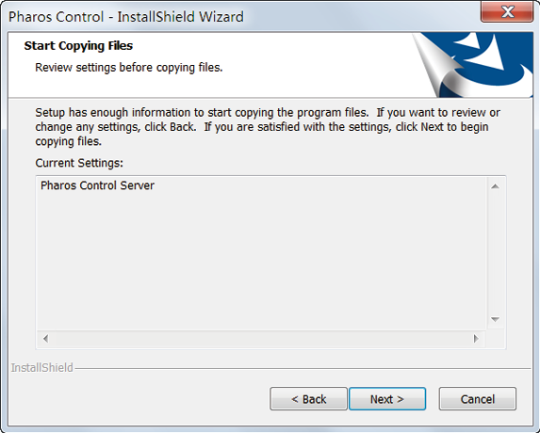This screenshot has width=540, height=433.
Task: Click the settings list scroll-down arrow
Action: (495, 319)
